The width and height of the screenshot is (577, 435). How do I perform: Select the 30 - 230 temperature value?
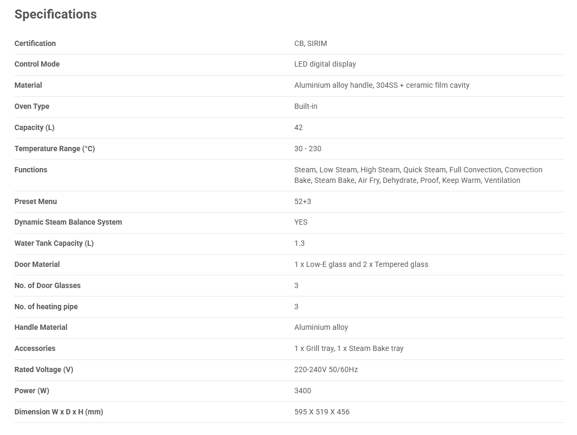coord(308,149)
